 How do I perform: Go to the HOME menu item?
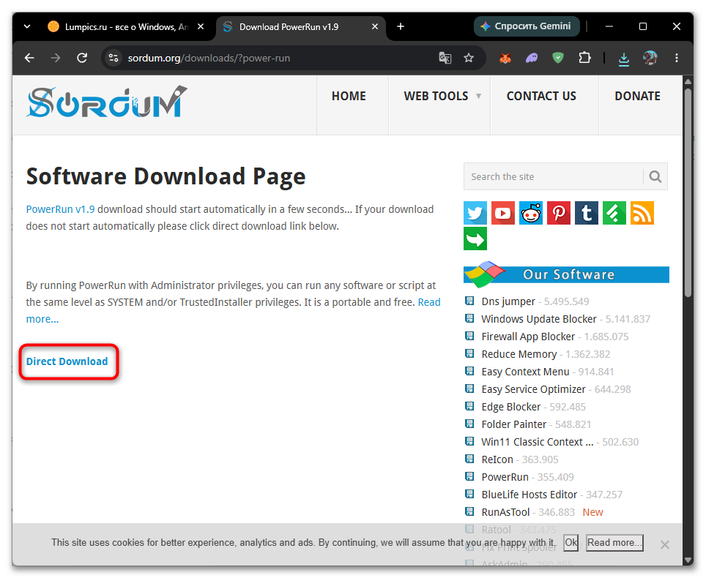click(349, 96)
